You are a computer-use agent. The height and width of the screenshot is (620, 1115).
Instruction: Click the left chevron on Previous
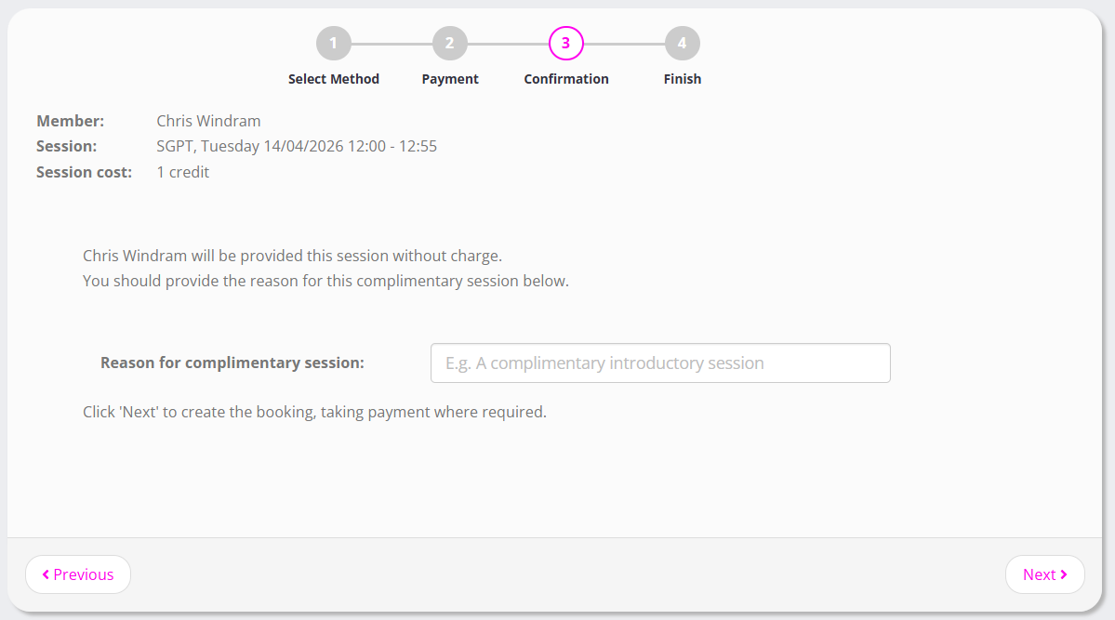click(x=46, y=574)
